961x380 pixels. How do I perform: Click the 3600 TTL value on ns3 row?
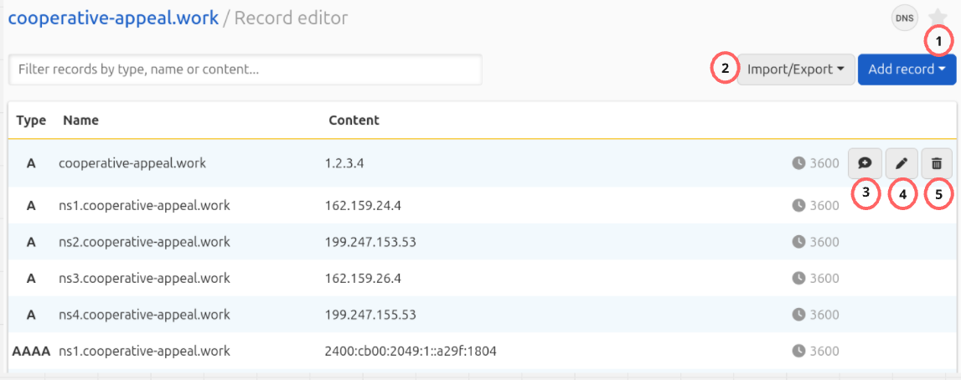coord(824,278)
